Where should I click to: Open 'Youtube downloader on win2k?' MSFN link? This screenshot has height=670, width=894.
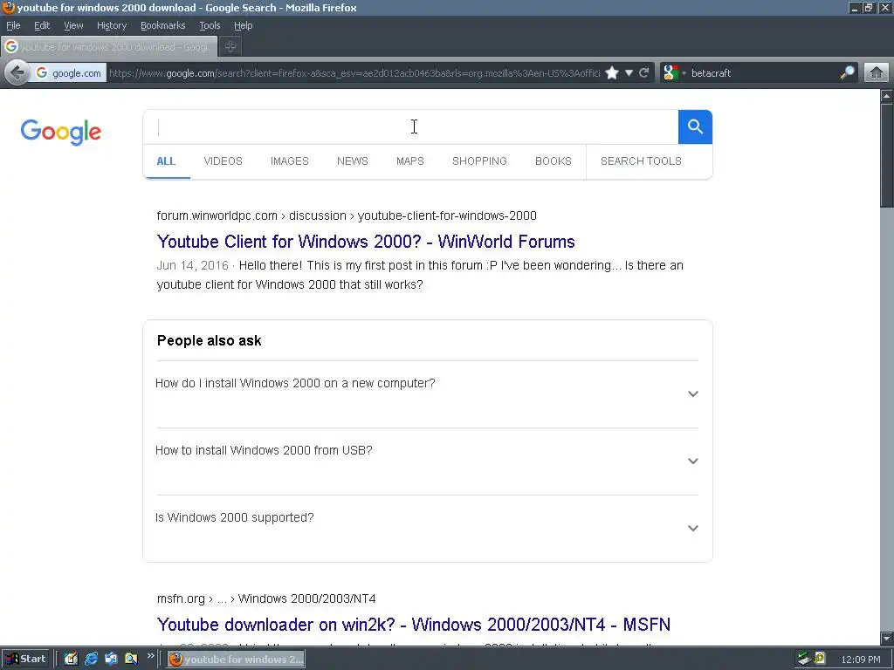point(413,625)
